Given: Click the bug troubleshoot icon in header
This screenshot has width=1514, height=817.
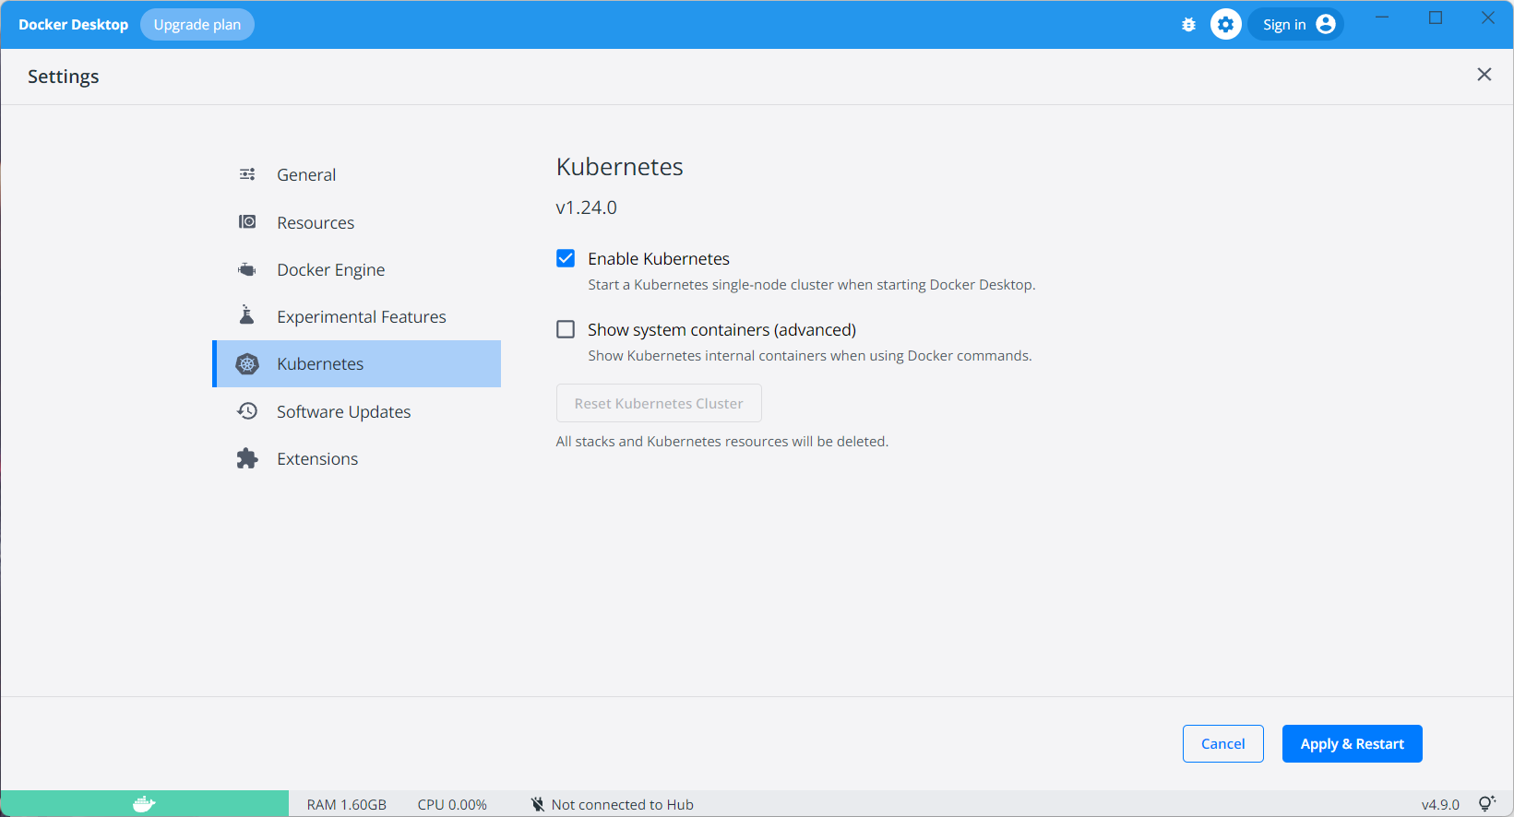Looking at the screenshot, I should (x=1188, y=25).
